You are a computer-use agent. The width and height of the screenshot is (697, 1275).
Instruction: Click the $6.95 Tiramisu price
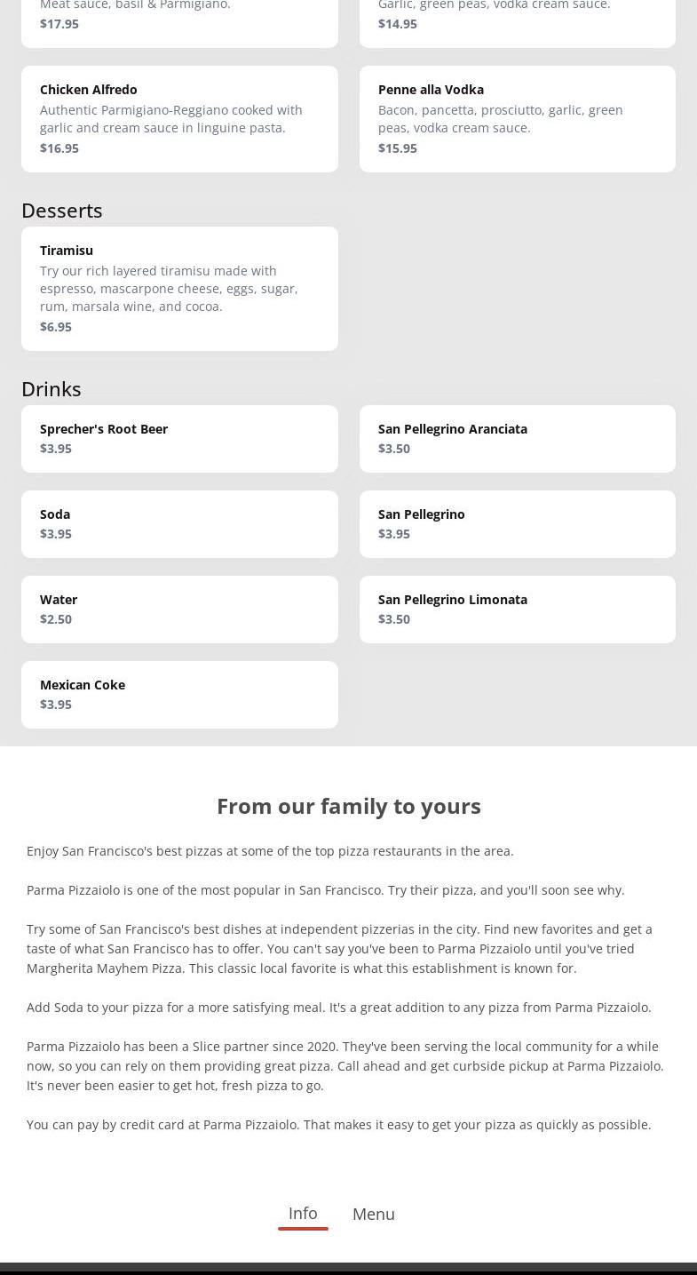tap(56, 327)
